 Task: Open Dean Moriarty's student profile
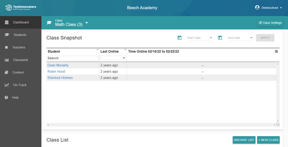click(x=58, y=65)
